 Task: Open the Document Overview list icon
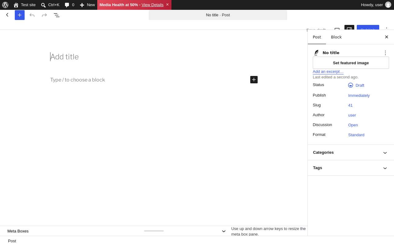click(57, 15)
